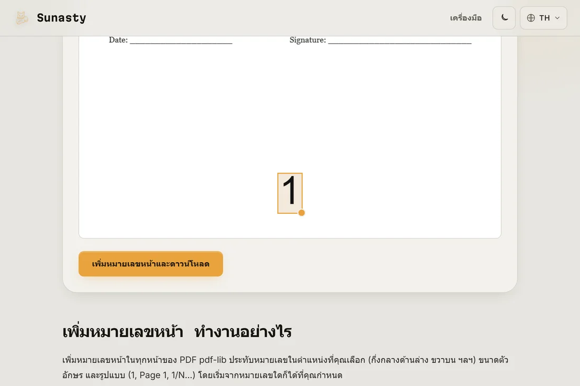This screenshot has height=386, width=580.
Task: Click the Date line in PDF preview
Action: (x=170, y=40)
